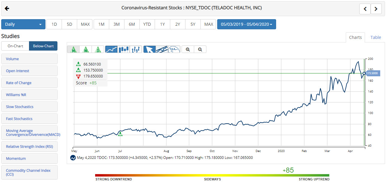The height and width of the screenshot is (187, 388).
Task: Select the trend line drawing tool
Action: tap(162, 49)
